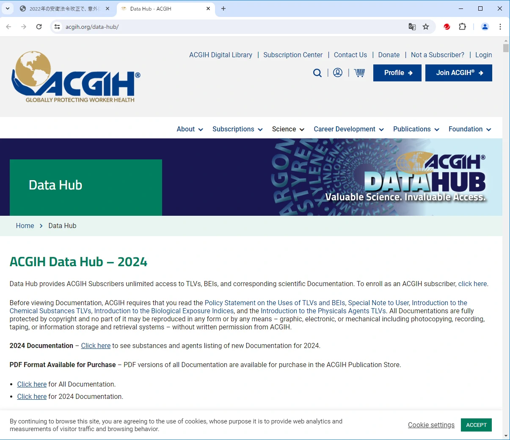Open the tab search dropdown arrow
510x440 pixels.
pos(8,8)
